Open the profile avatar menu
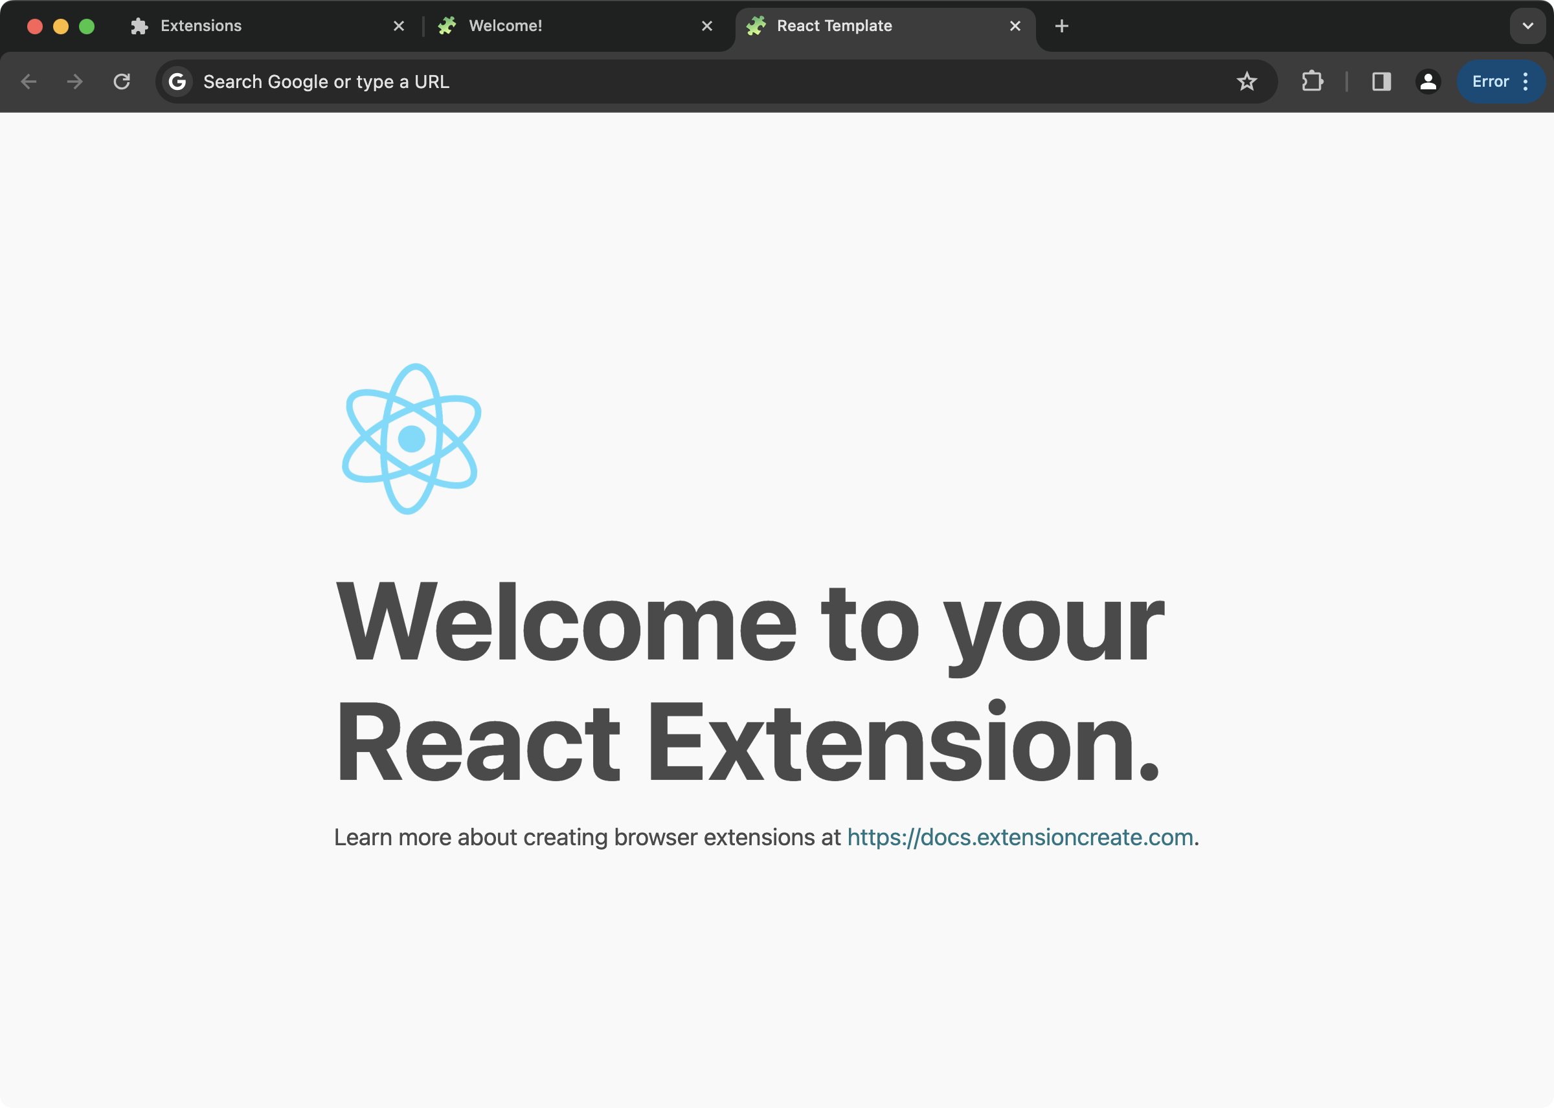This screenshot has height=1108, width=1554. pos(1428,82)
